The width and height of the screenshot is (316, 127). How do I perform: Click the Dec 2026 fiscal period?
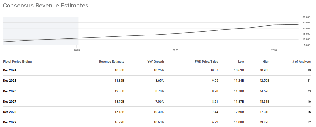pyautogui.click(x=10, y=91)
